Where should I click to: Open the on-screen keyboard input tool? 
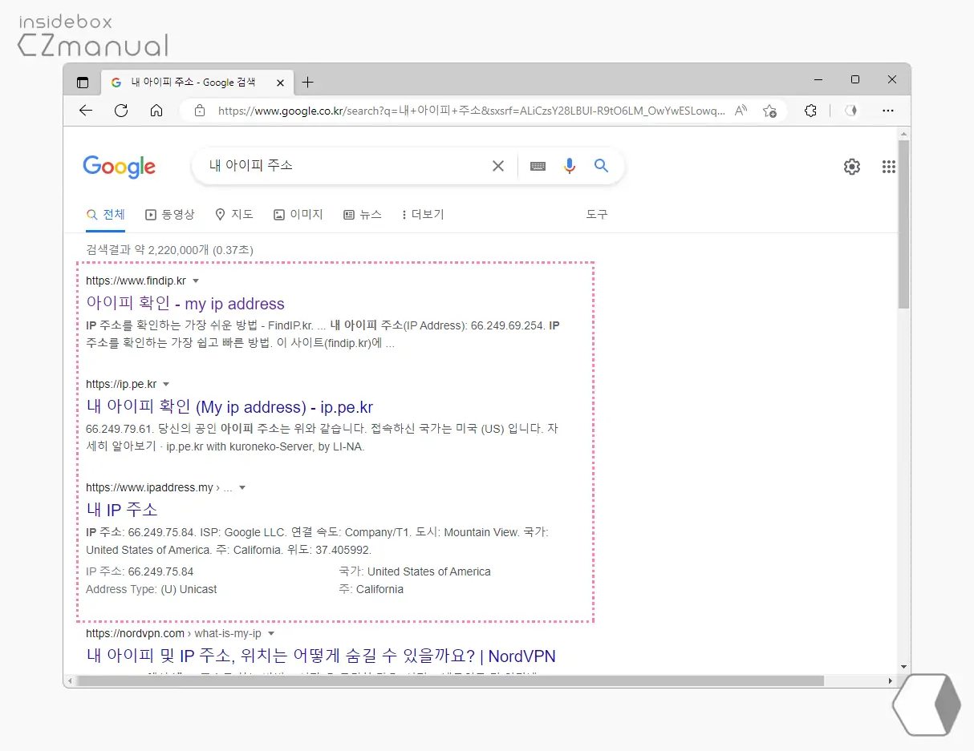click(538, 166)
